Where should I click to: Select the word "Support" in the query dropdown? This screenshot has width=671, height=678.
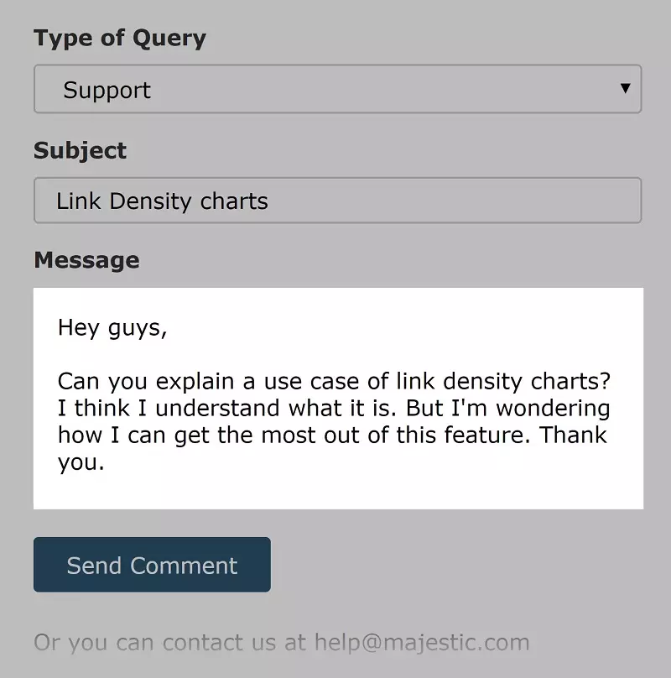coord(107,91)
